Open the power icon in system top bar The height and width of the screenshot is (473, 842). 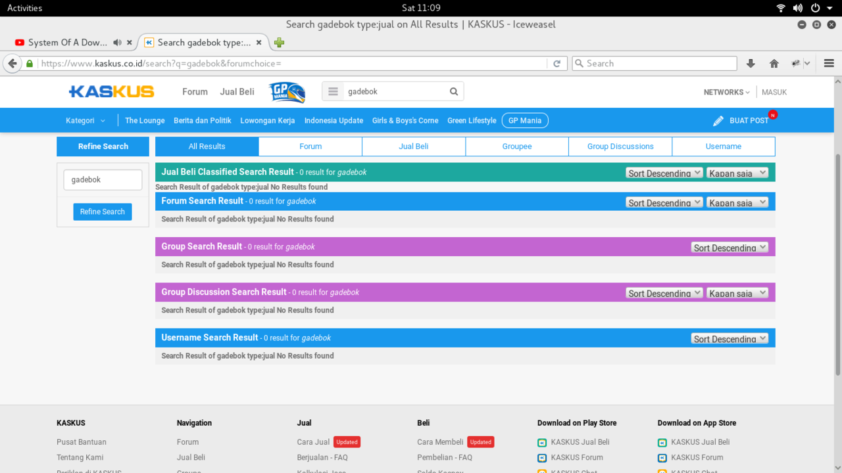click(815, 8)
